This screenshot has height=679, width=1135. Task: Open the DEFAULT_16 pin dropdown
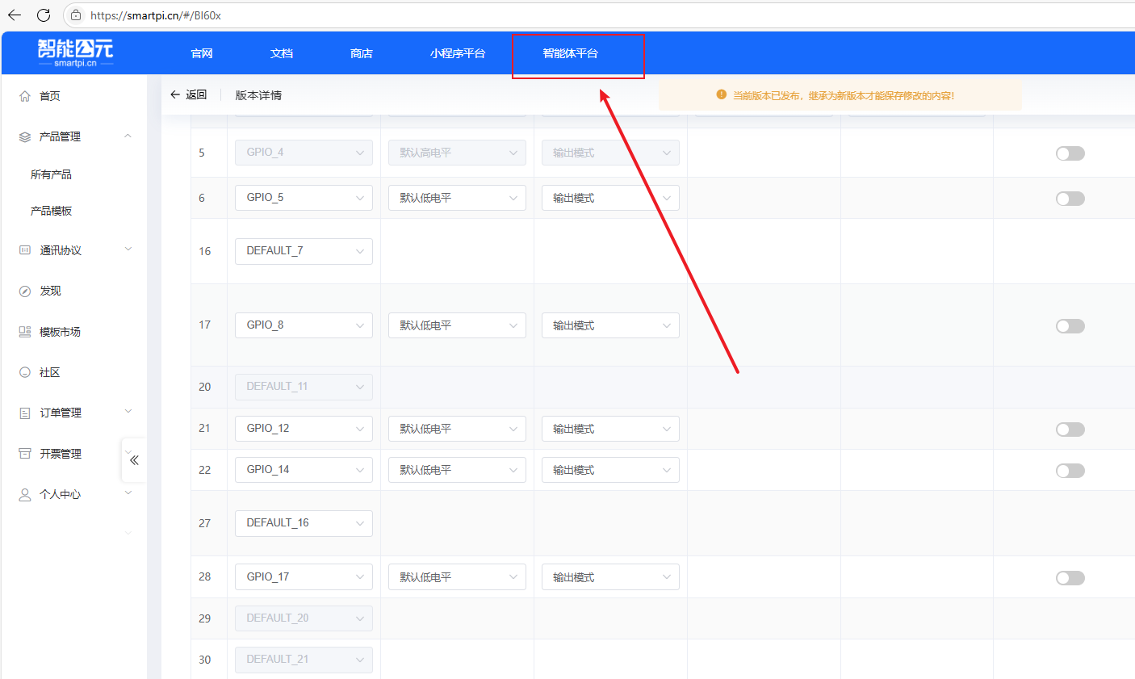pos(304,523)
